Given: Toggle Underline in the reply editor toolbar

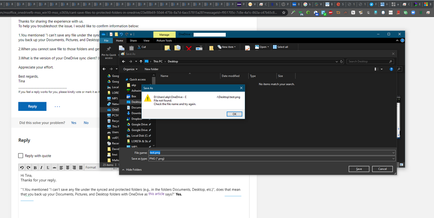Looking at the screenshot, I should (x=48, y=167).
